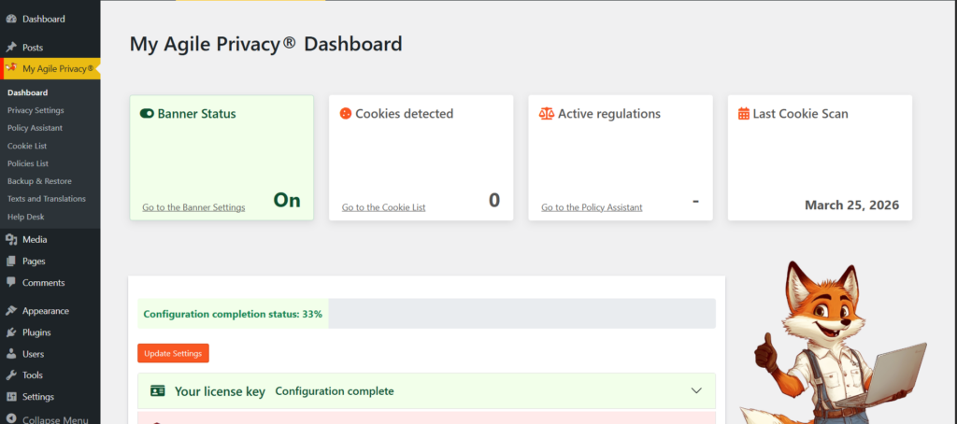The width and height of the screenshot is (957, 424).
Task: Open Privacy Settings submenu item
Action: [x=36, y=110]
